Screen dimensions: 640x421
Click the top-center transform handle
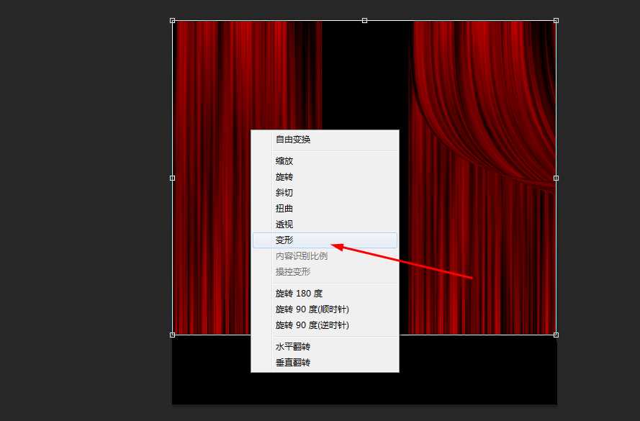(x=364, y=20)
